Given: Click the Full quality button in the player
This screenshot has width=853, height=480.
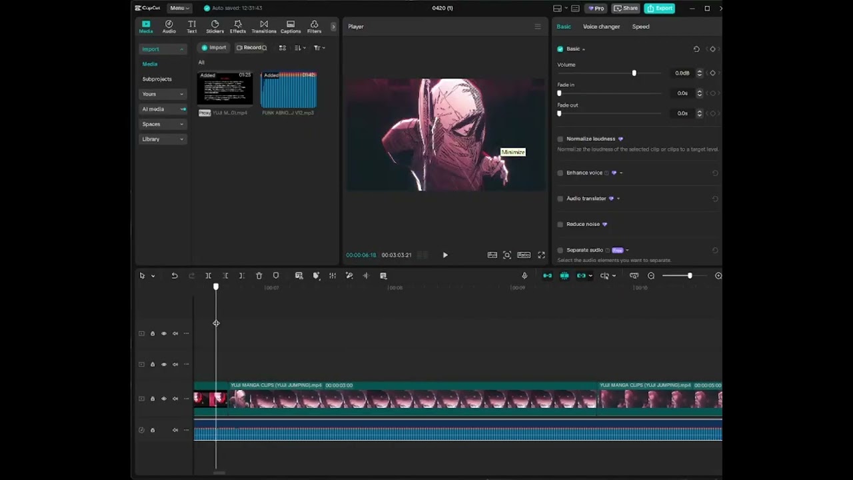Looking at the screenshot, I should point(492,255).
